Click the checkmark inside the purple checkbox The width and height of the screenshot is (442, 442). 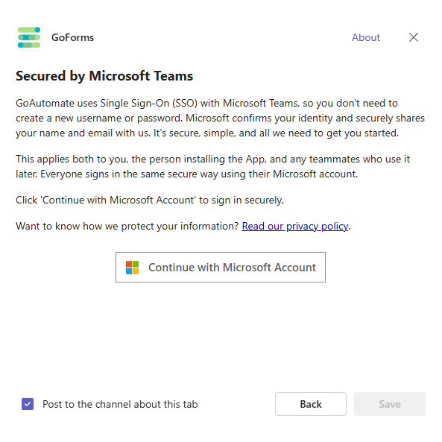[28, 404]
